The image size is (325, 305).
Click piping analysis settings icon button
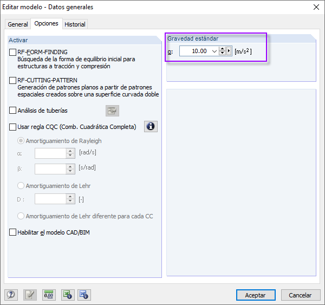coord(112,111)
